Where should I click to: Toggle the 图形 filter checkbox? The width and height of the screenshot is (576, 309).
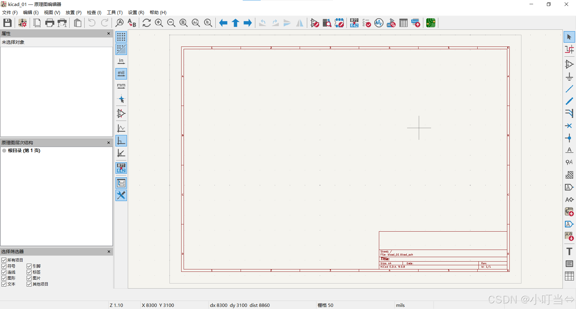(4, 278)
